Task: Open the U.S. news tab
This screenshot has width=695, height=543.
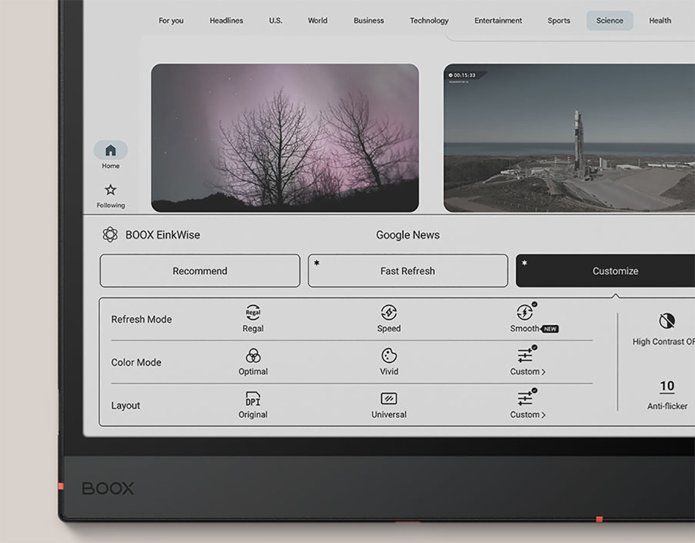Action: coord(275,20)
